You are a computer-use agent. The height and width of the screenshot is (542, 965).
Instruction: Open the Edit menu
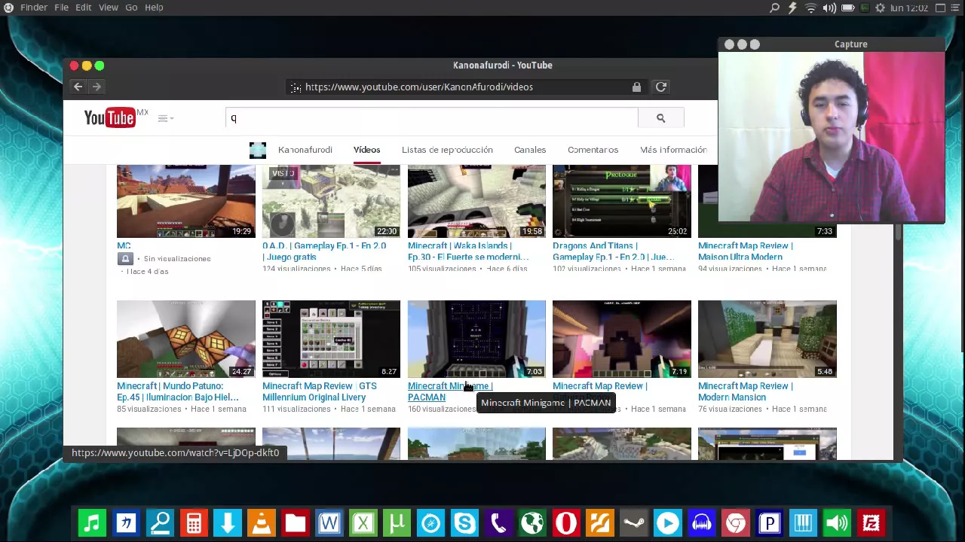[83, 8]
